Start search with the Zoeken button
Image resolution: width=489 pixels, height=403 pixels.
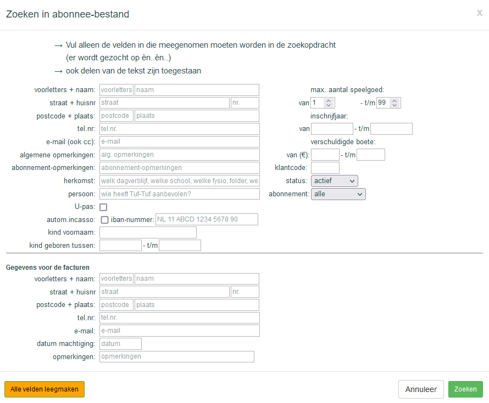click(x=465, y=389)
